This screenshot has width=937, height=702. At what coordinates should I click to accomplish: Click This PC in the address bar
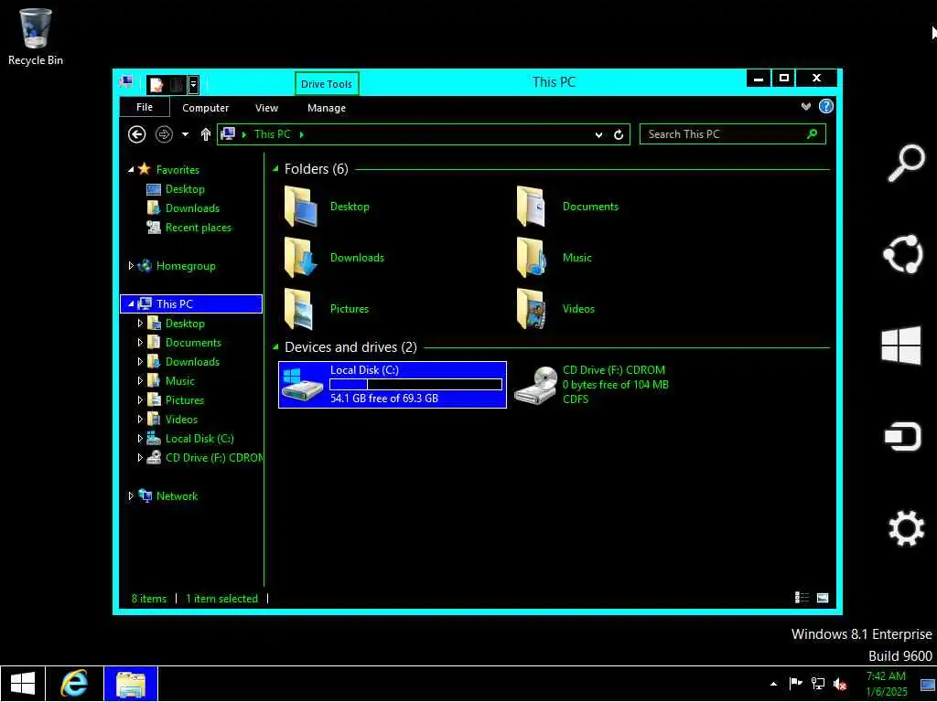click(x=272, y=134)
